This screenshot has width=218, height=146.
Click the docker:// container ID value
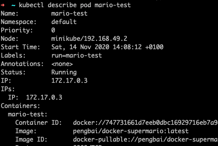145,123
